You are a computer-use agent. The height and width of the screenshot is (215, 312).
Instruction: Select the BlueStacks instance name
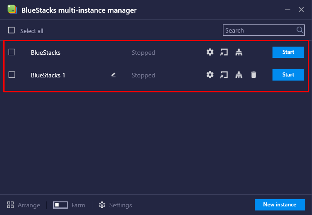[x=45, y=53]
